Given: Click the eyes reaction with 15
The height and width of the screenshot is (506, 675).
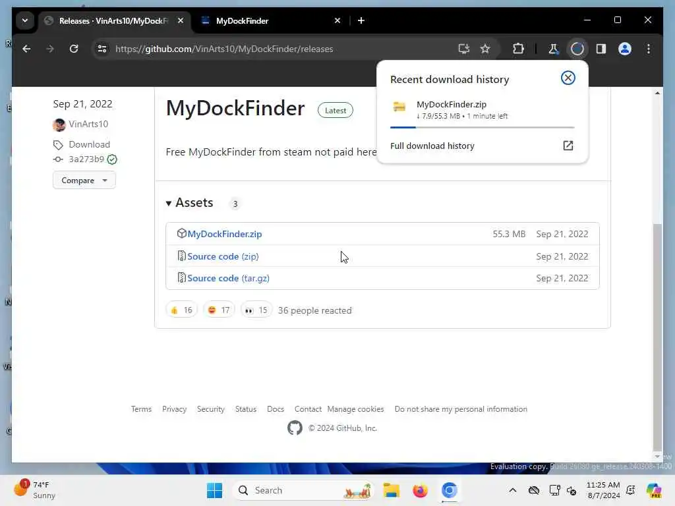Looking at the screenshot, I should (x=256, y=310).
